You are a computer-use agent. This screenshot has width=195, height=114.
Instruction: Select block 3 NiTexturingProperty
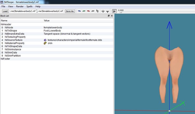pyautogui.click(x=57, y=37)
